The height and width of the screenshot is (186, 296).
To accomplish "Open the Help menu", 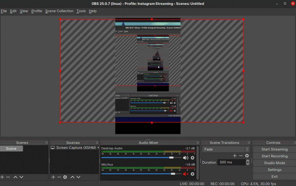I will (93, 11).
